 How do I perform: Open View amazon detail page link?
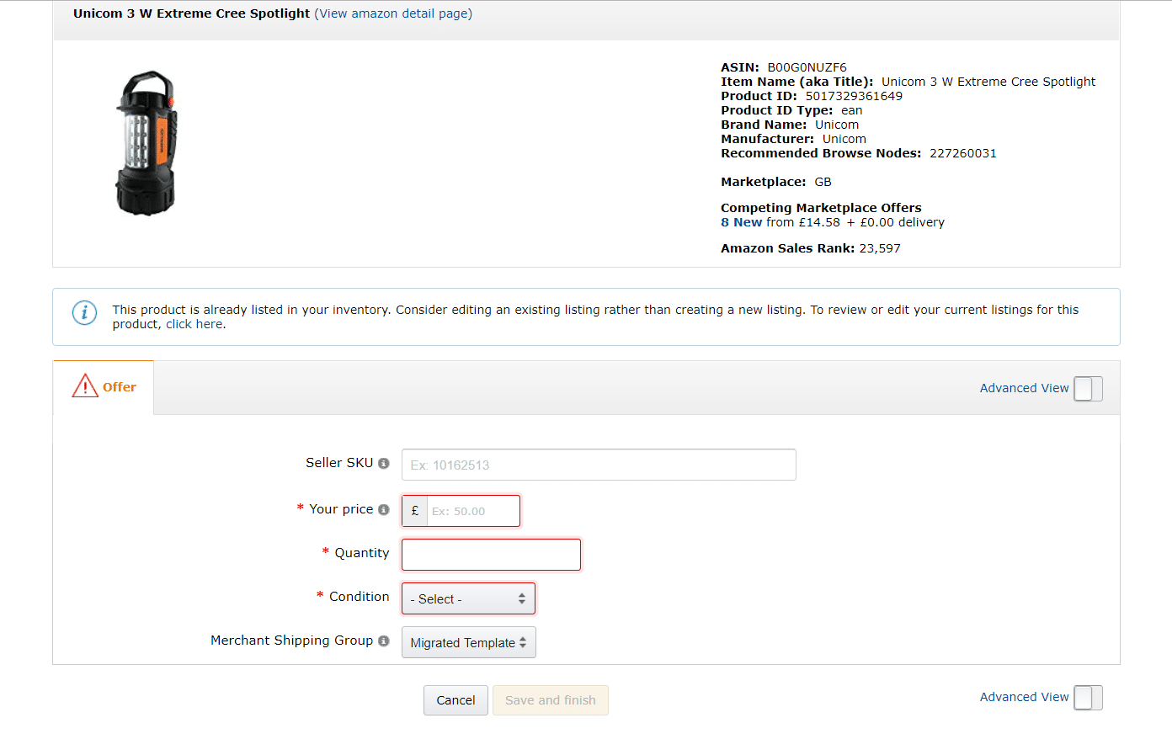coord(393,13)
